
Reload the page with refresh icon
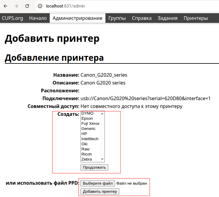27,6
